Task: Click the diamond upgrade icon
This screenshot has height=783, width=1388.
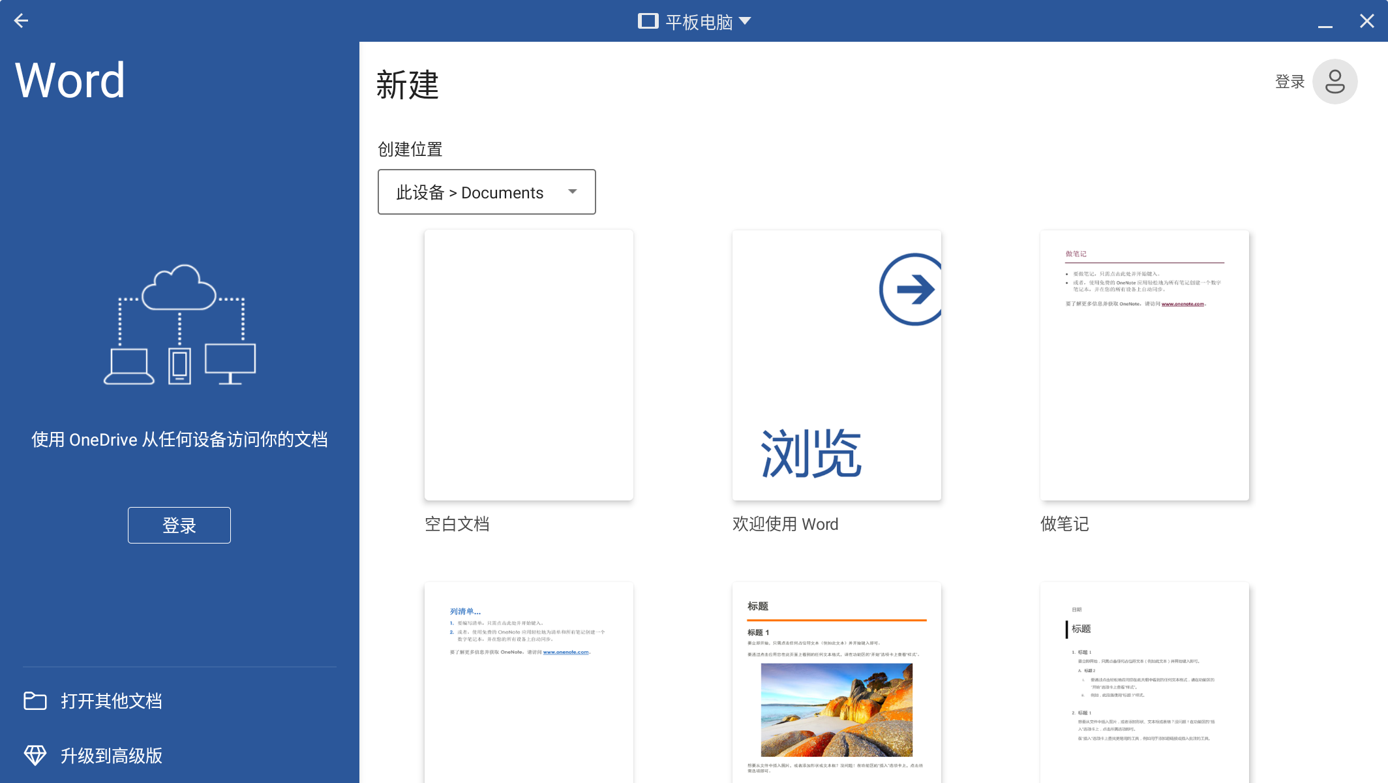Action: (x=35, y=756)
